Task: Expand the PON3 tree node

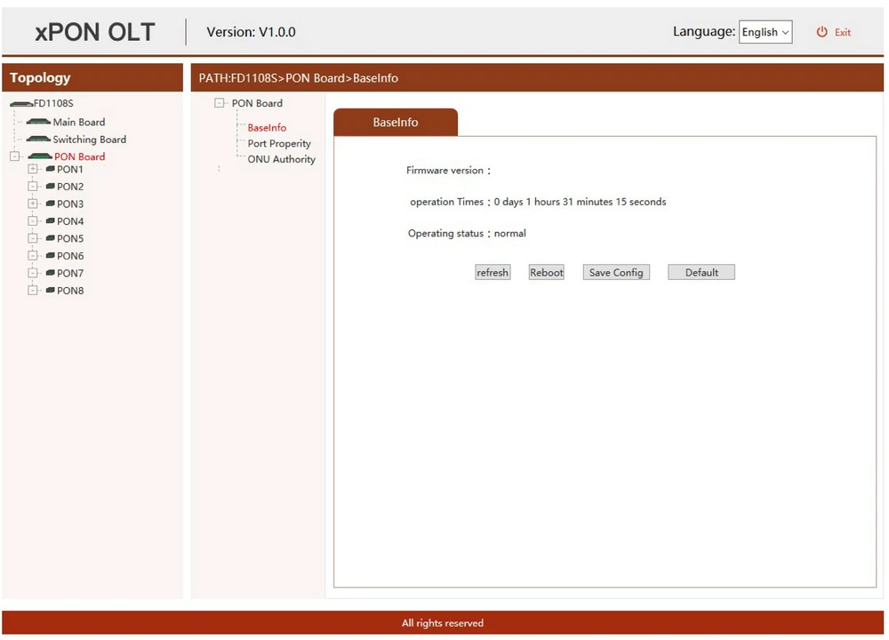Action: [x=33, y=204]
